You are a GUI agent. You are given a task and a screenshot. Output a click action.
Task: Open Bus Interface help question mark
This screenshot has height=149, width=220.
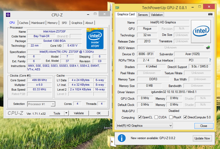pos(210,60)
